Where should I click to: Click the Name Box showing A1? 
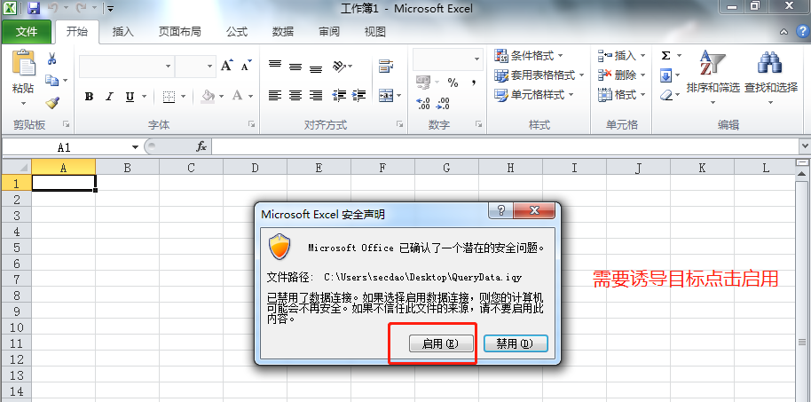64,147
